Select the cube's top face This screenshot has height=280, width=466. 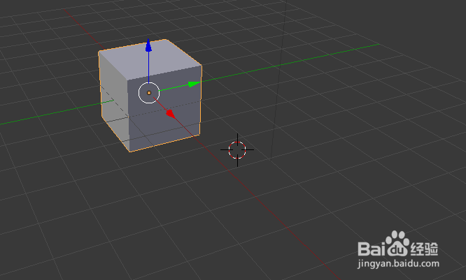pyautogui.click(x=150, y=60)
